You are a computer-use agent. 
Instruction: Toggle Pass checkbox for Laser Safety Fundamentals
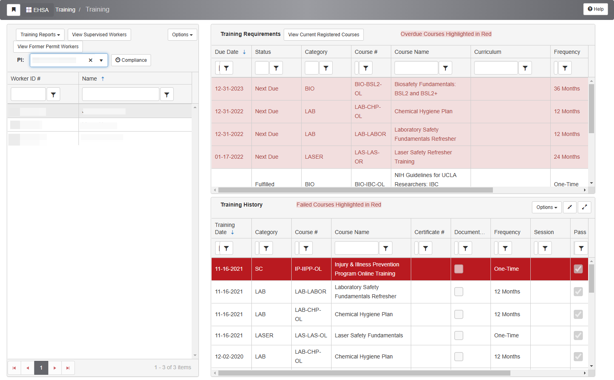pos(578,335)
